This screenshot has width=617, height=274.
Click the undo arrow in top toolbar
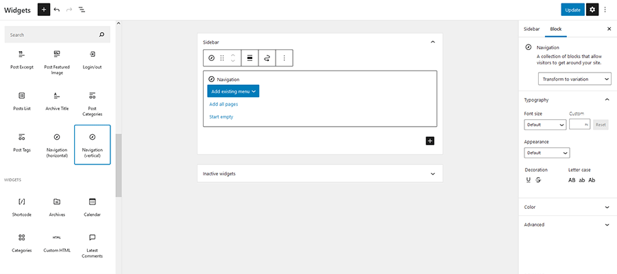click(56, 10)
